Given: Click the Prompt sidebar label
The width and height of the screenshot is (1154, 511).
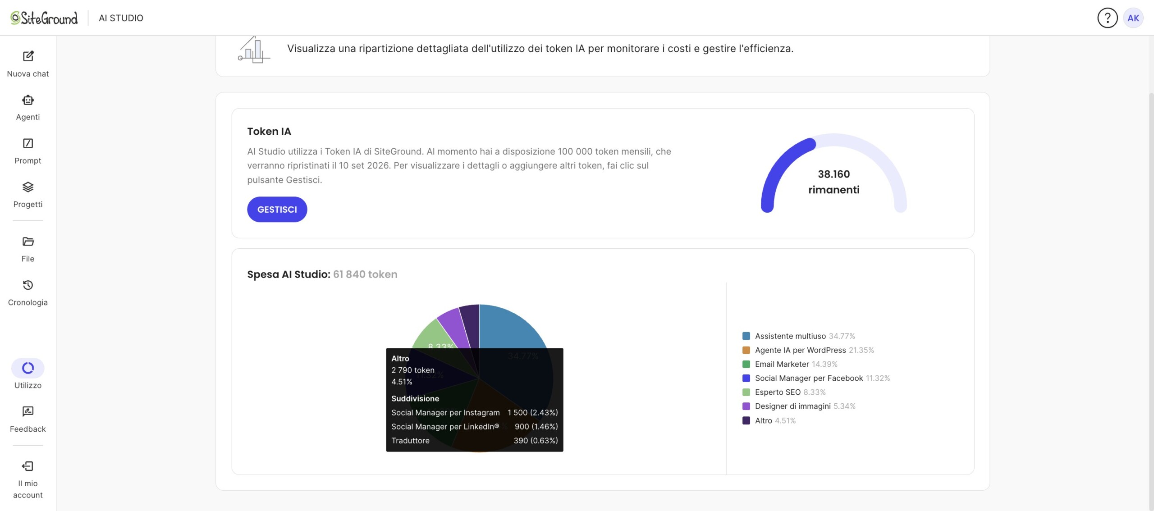Looking at the screenshot, I should pyautogui.click(x=28, y=161).
